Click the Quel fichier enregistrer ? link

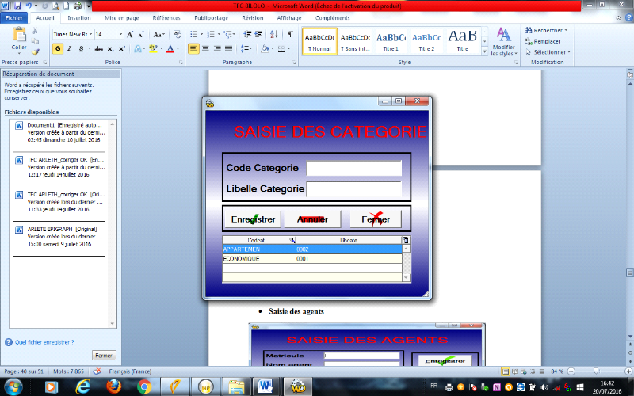pyautogui.click(x=44, y=342)
